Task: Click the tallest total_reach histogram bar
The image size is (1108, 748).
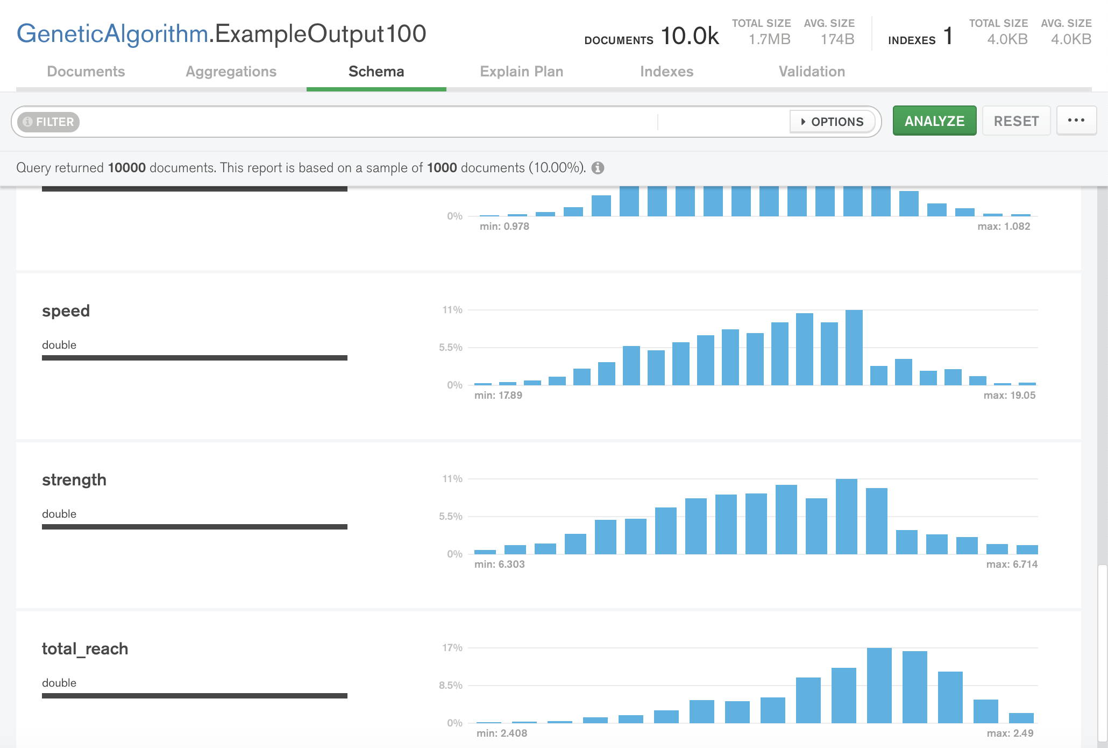Action: coord(879,685)
